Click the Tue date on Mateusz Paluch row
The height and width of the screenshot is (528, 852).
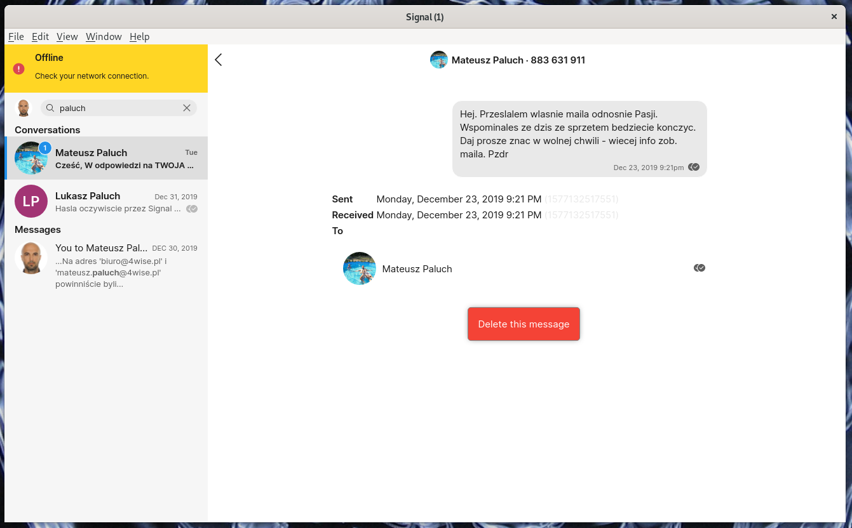click(x=191, y=152)
